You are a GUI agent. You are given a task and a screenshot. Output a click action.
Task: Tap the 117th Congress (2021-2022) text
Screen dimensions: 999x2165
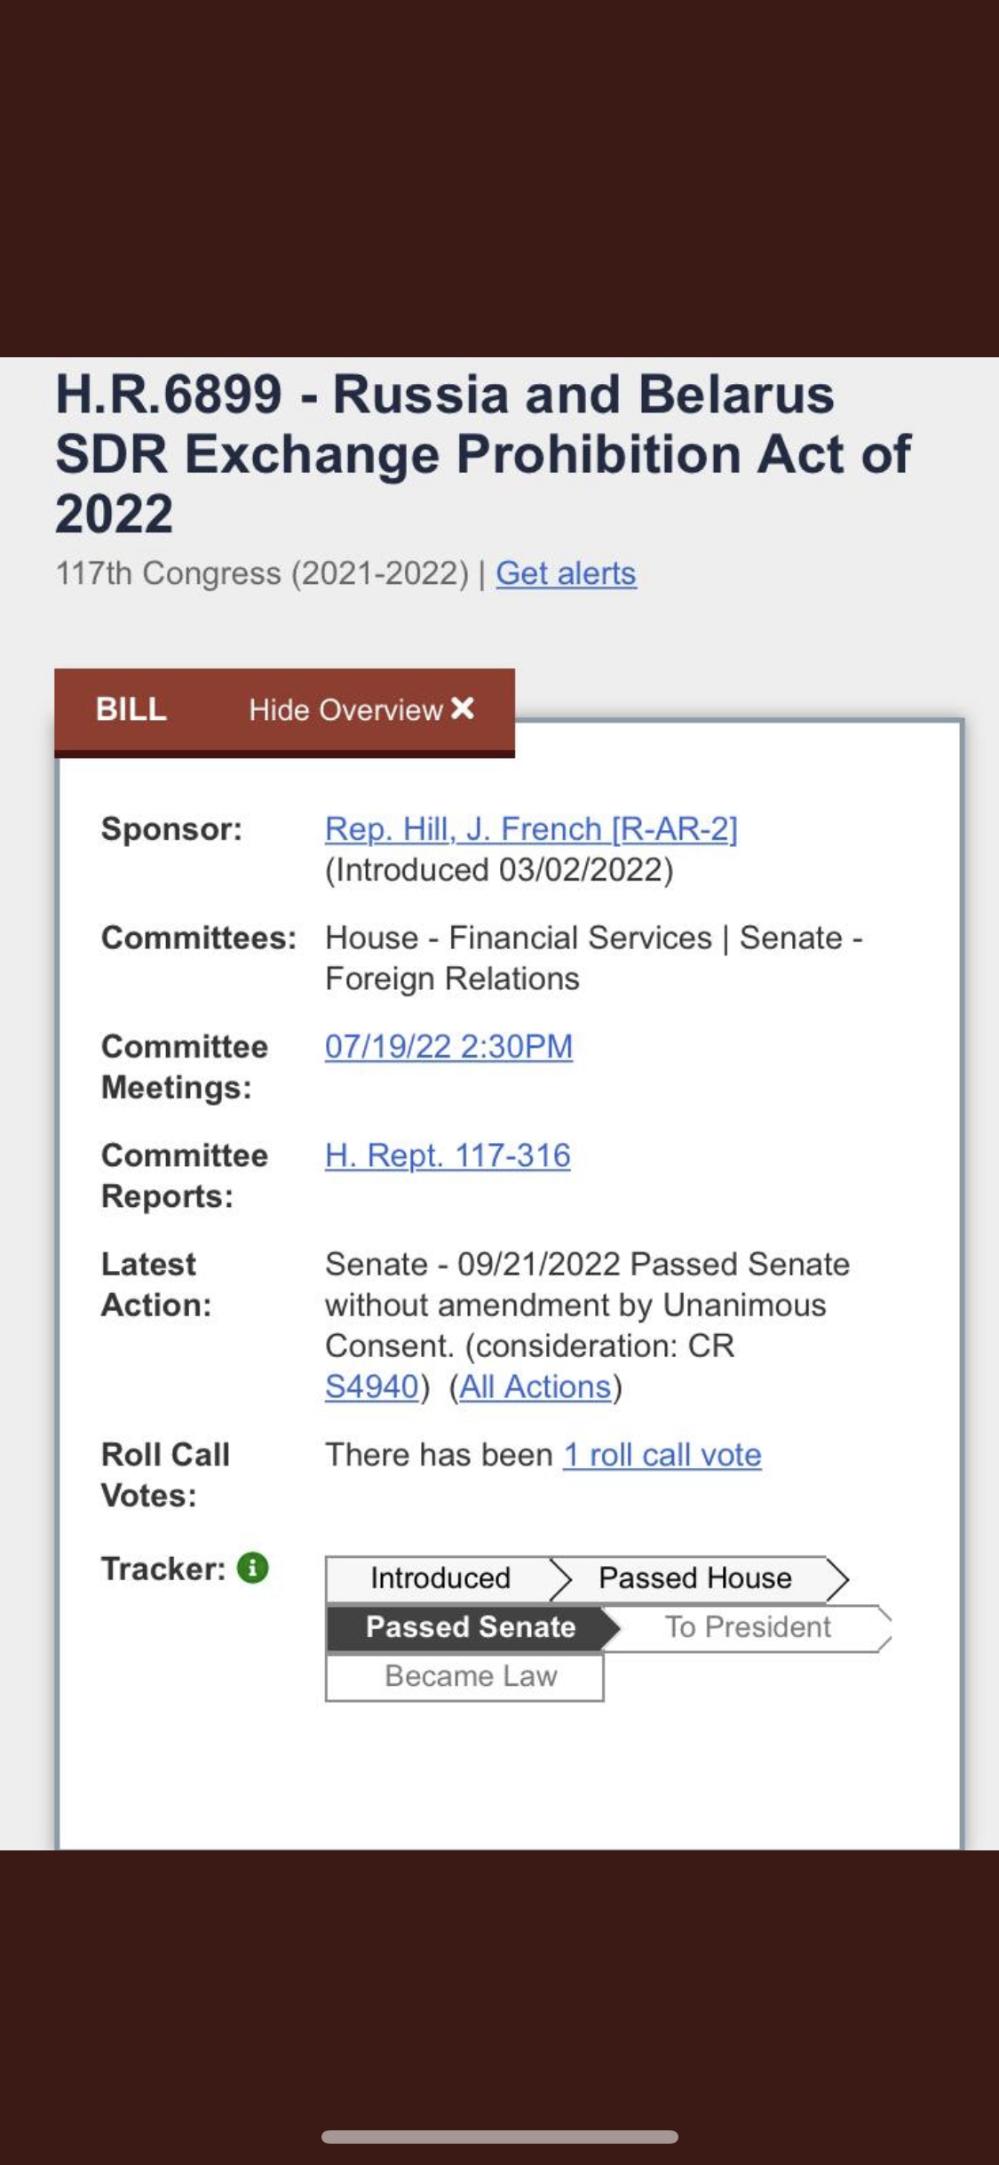pos(262,573)
